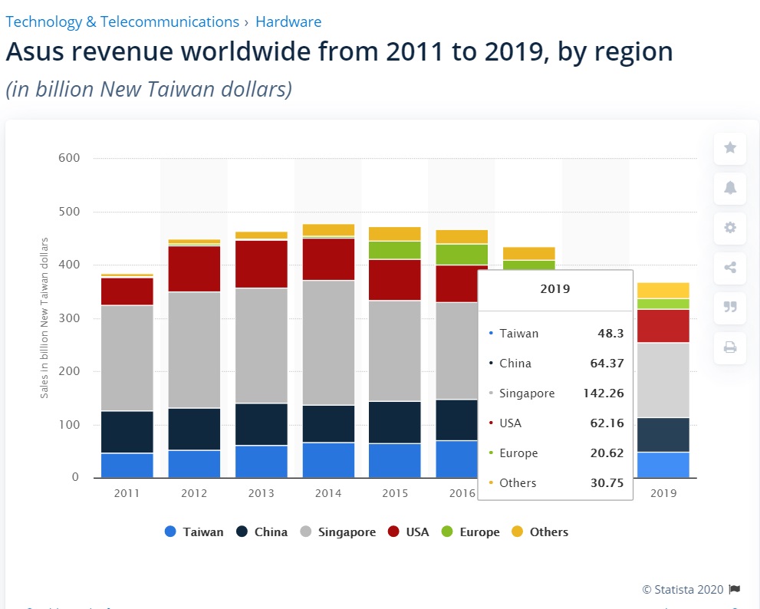
Task: Click the 2011 red USA bar segment
Action: (x=127, y=291)
